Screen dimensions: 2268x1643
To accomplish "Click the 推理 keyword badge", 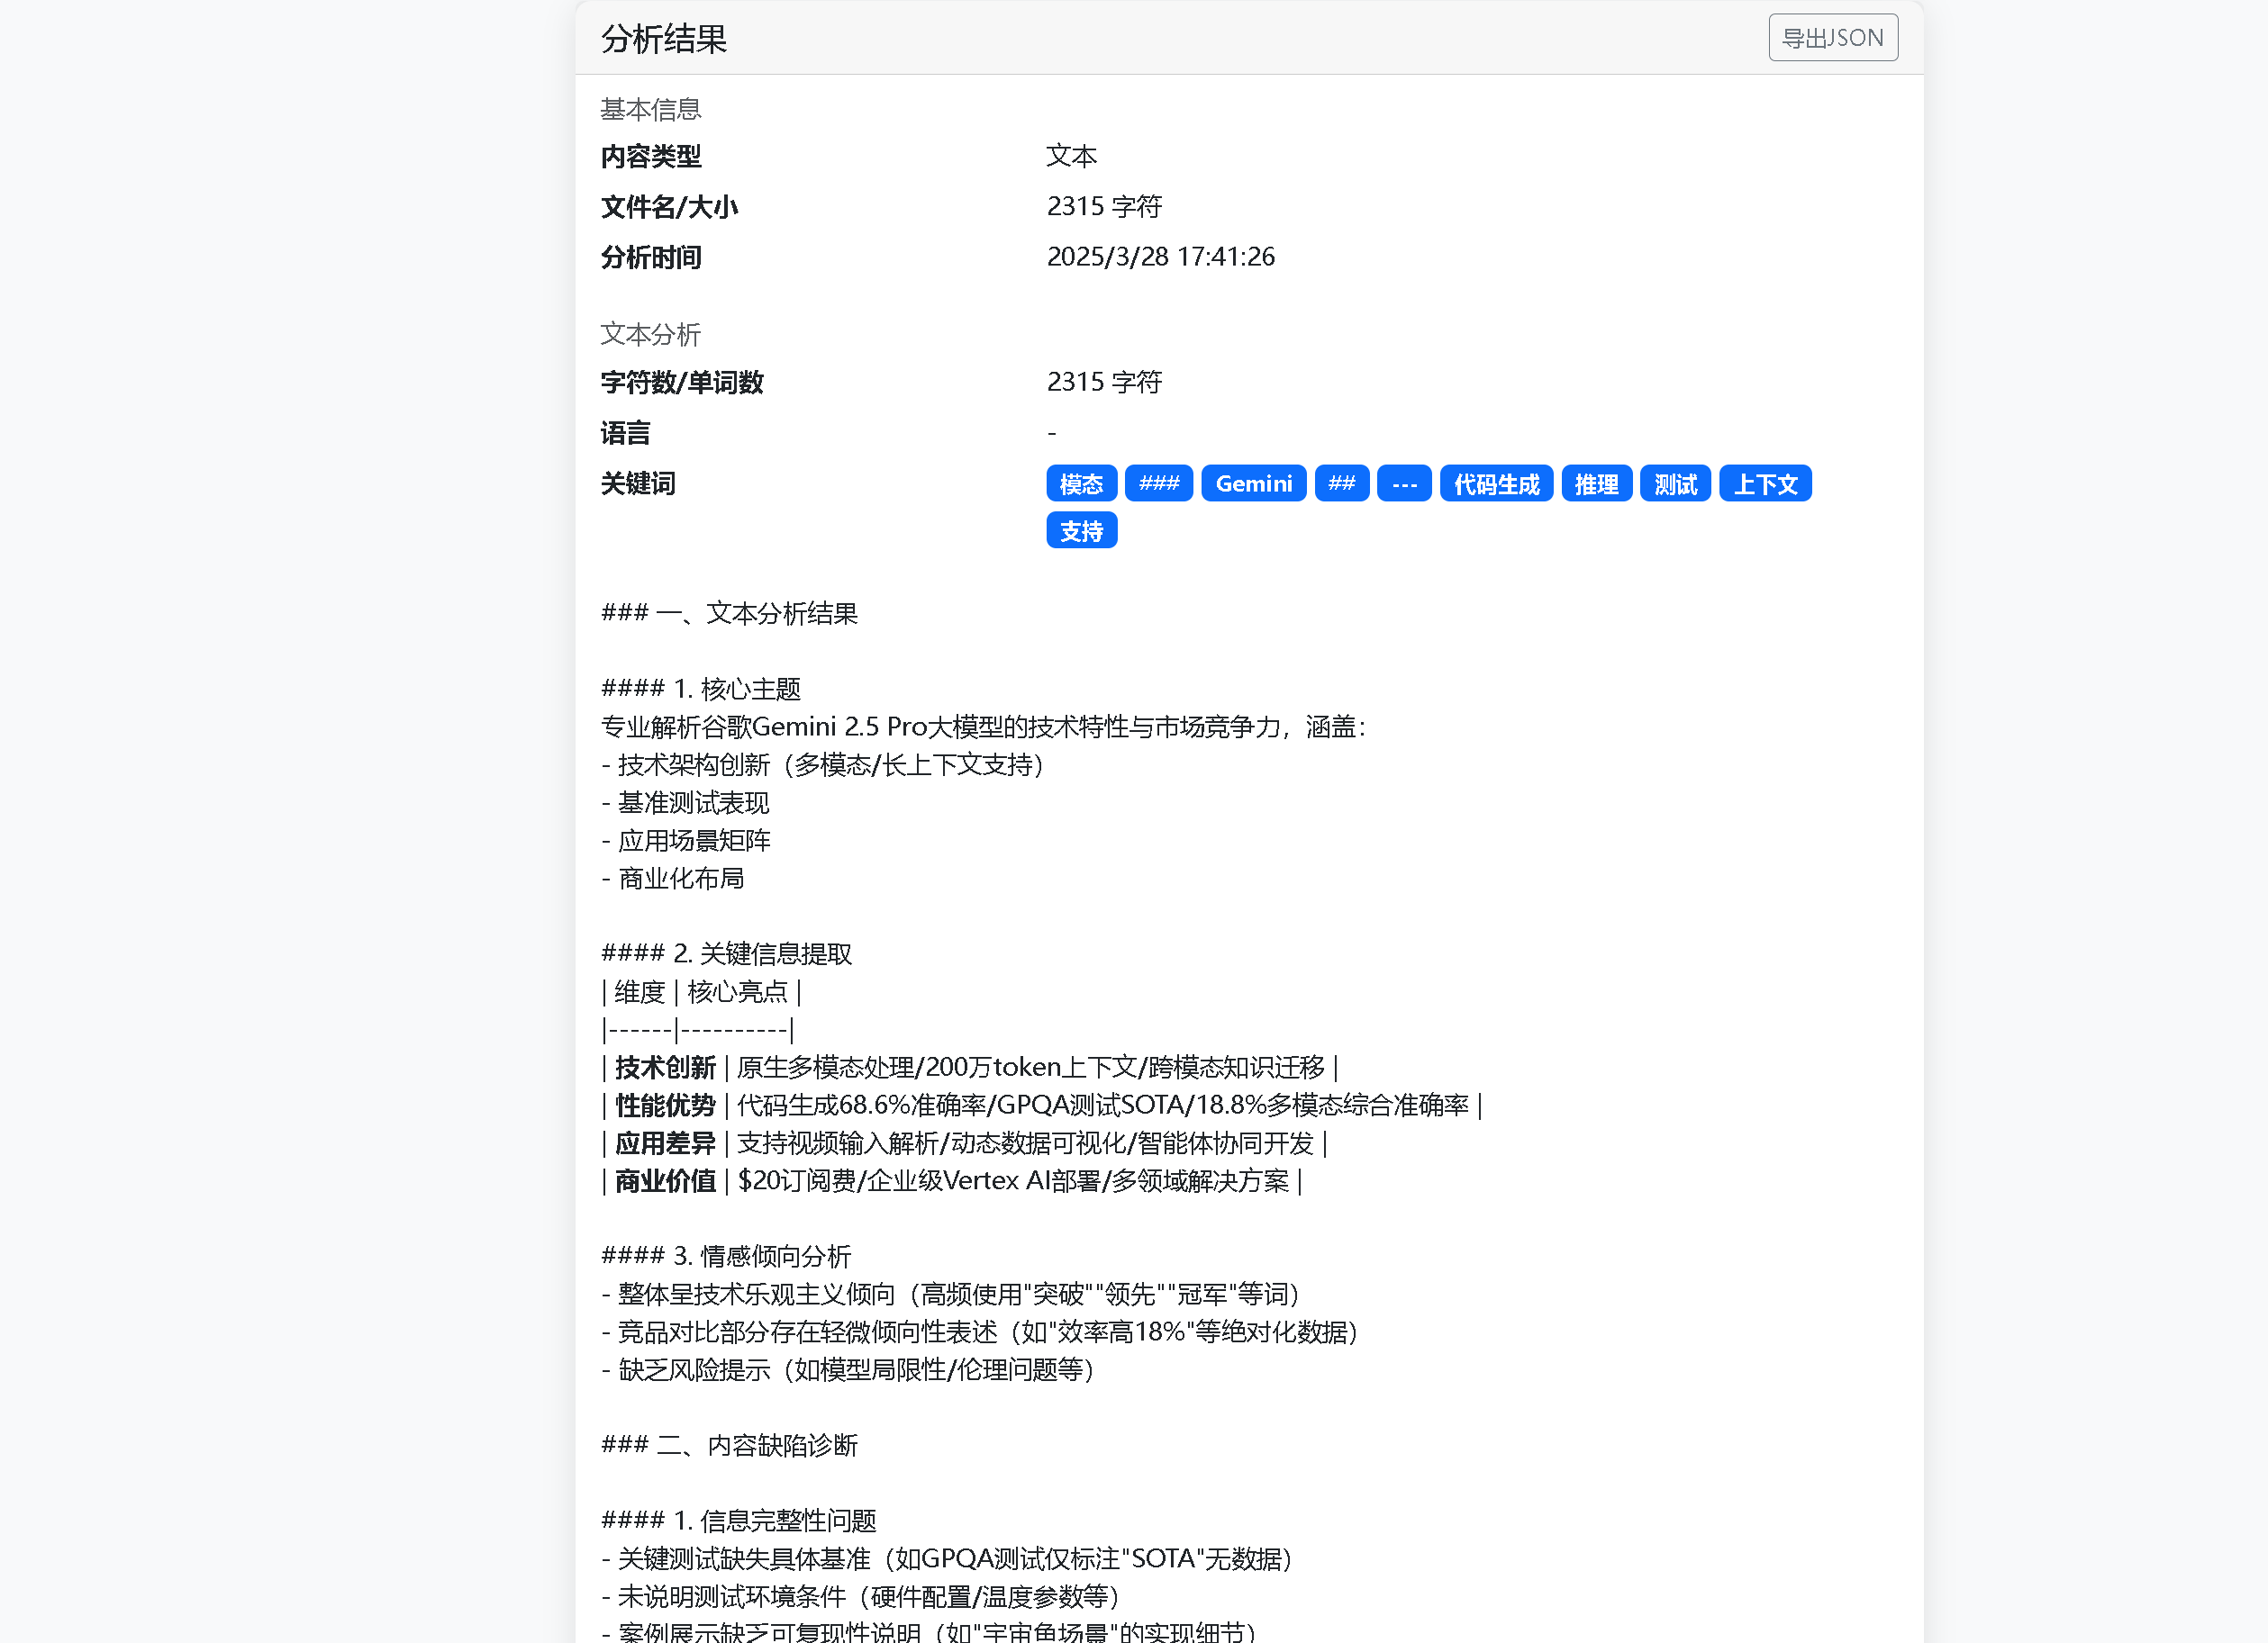I will point(1596,483).
